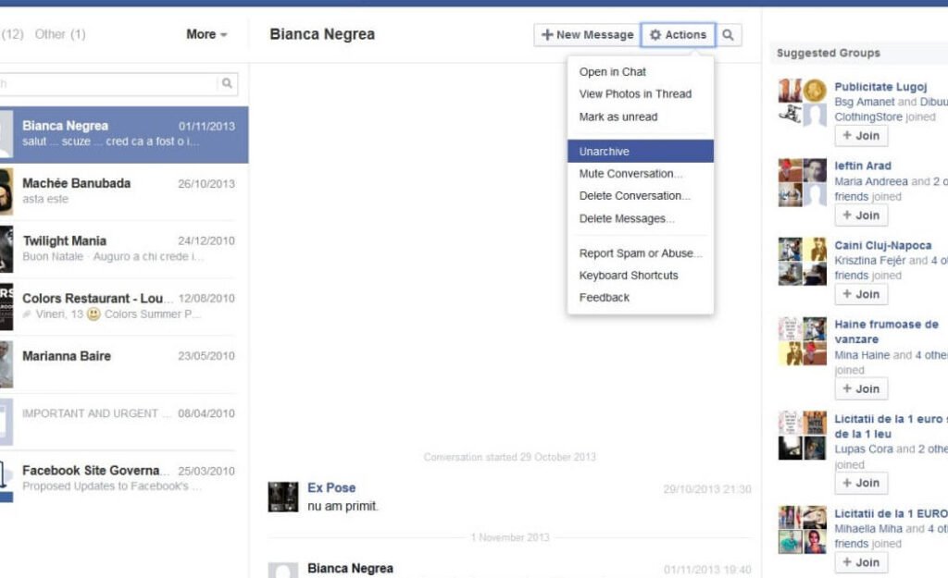Screen dimensions: 948x578
Task: Open Publicitate Lugoj group link
Action: [x=881, y=86]
